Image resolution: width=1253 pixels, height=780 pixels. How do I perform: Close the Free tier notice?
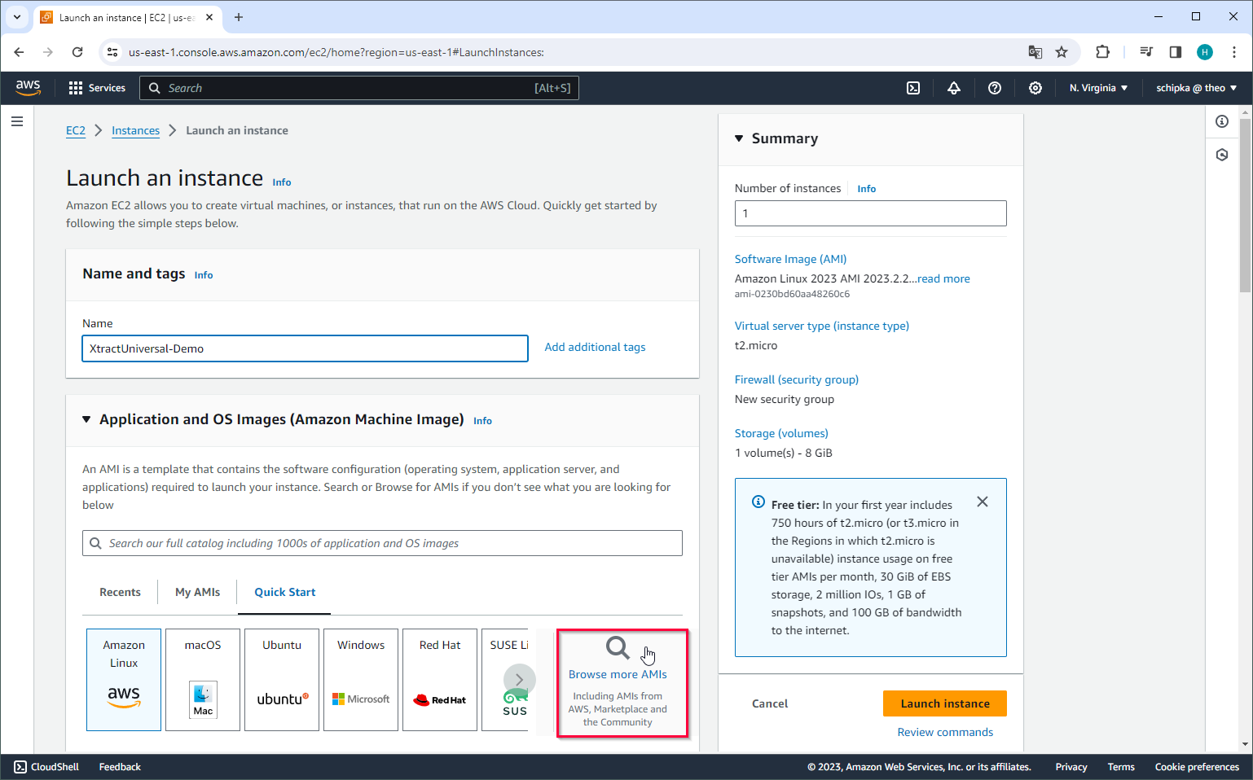coord(983,502)
